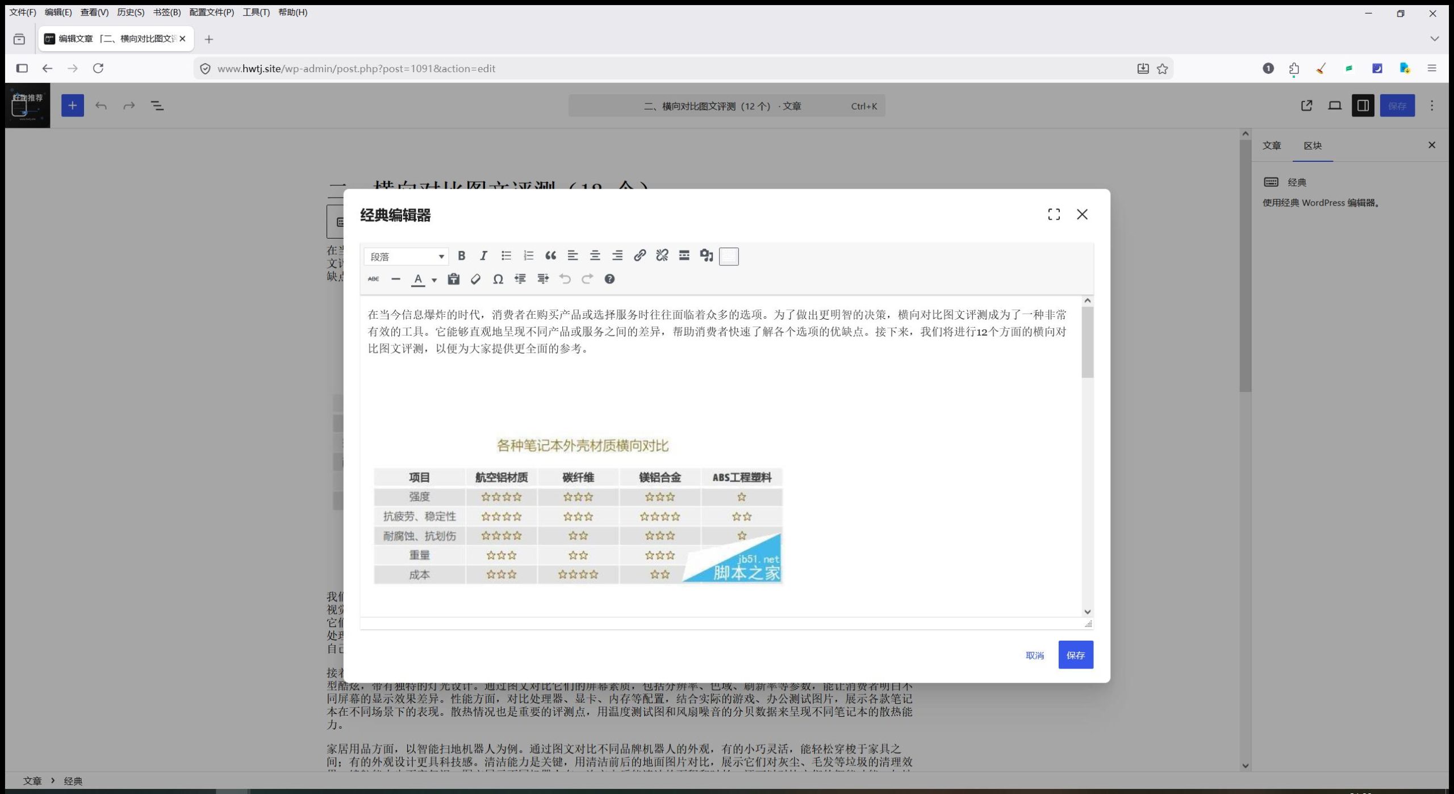
Task: Insert a horizontal line
Action: [396, 279]
